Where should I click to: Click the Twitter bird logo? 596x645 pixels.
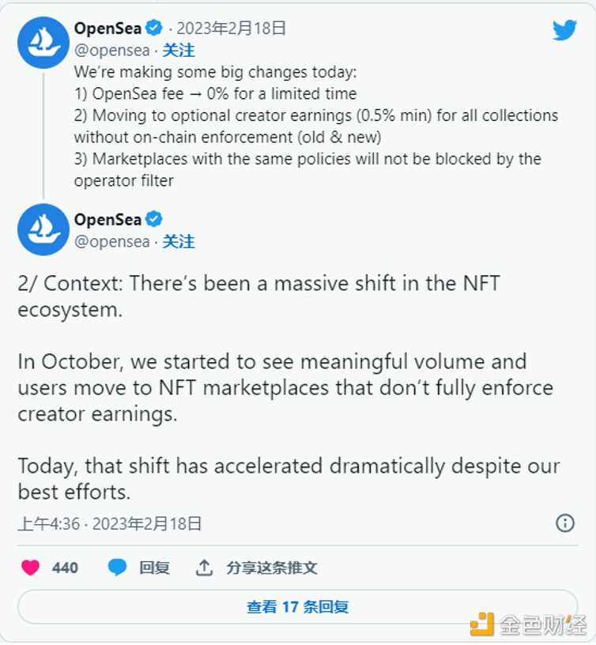tap(564, 30)
